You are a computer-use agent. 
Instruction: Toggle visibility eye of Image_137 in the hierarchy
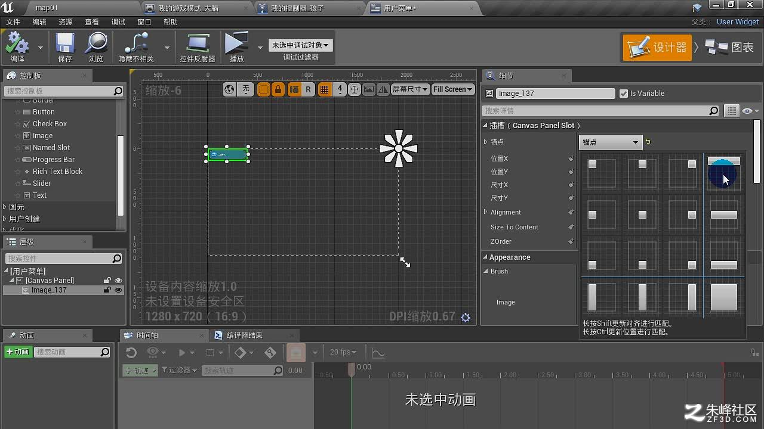click(x=118, y=290)
